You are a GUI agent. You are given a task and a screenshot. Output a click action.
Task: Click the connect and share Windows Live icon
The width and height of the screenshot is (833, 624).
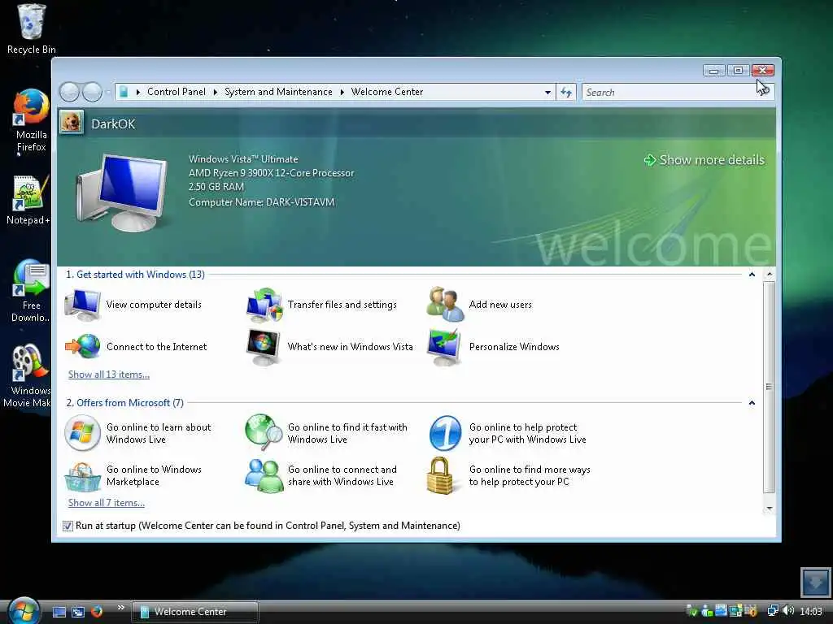point(264,475)
